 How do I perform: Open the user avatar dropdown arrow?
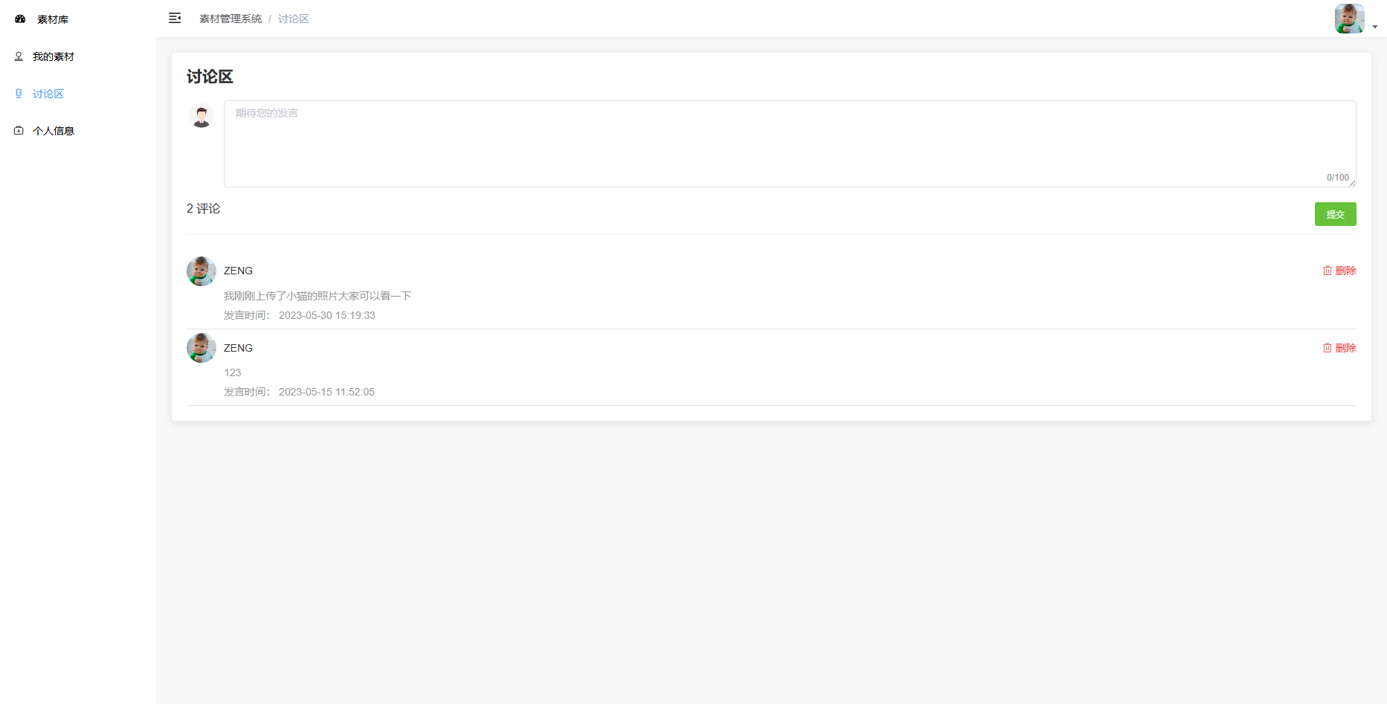(1375, 27)
